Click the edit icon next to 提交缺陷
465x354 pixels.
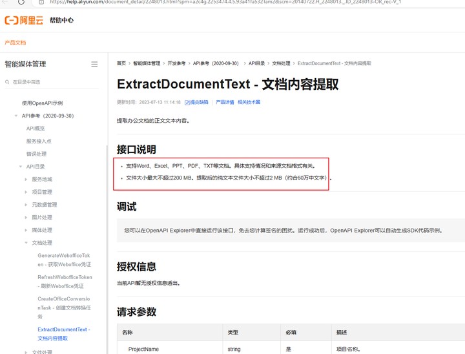187,102
